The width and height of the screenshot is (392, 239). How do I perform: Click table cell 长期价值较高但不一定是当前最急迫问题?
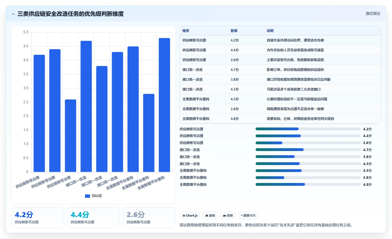[297, 99]
